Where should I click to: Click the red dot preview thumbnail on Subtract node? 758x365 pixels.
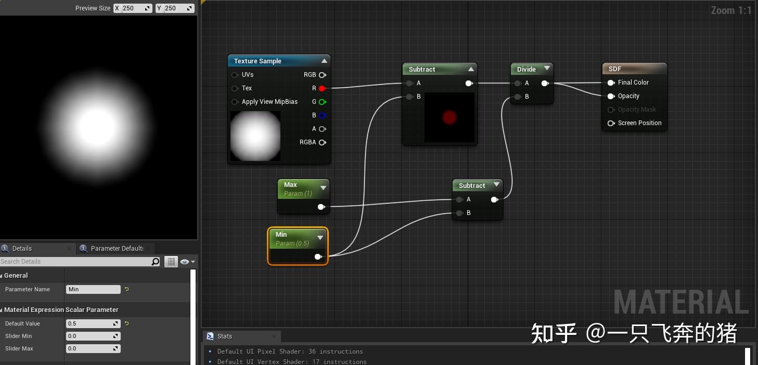pos(448,117)
